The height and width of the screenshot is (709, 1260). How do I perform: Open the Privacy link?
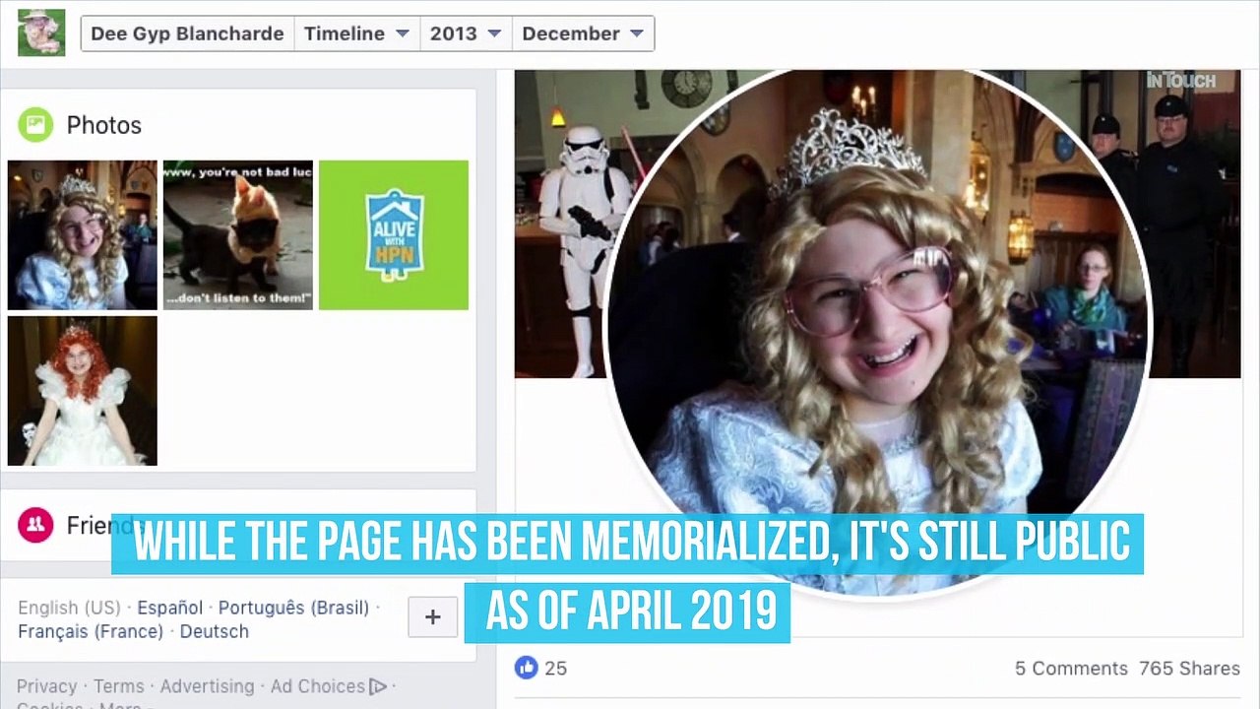[x=46, y=686]
